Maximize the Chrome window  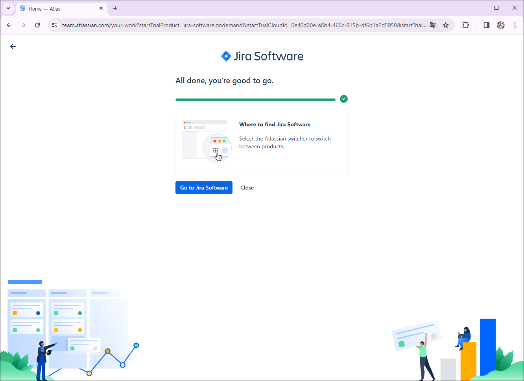(x=496, y=8)
